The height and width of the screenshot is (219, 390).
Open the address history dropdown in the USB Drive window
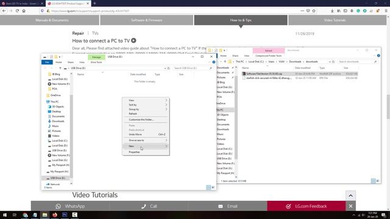165,68
